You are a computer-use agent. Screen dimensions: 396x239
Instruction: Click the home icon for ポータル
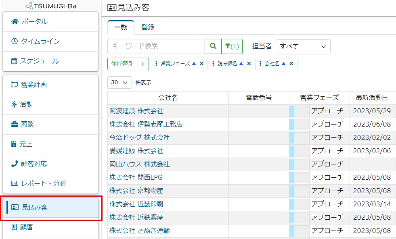click(15, 22)
